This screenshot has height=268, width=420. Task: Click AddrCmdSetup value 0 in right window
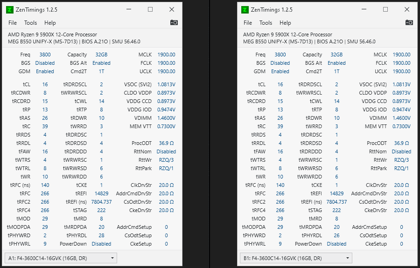(x=401, y=227)
